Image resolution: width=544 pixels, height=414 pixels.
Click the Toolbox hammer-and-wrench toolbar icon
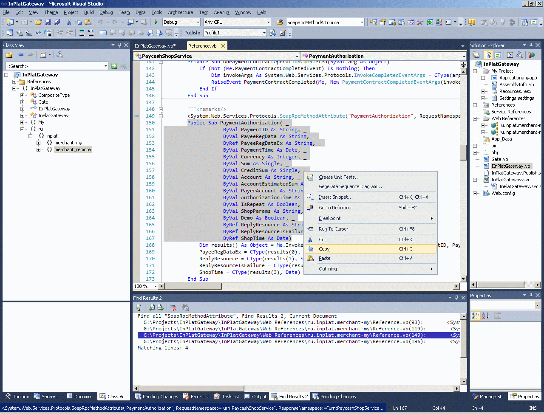click(420, 22)
